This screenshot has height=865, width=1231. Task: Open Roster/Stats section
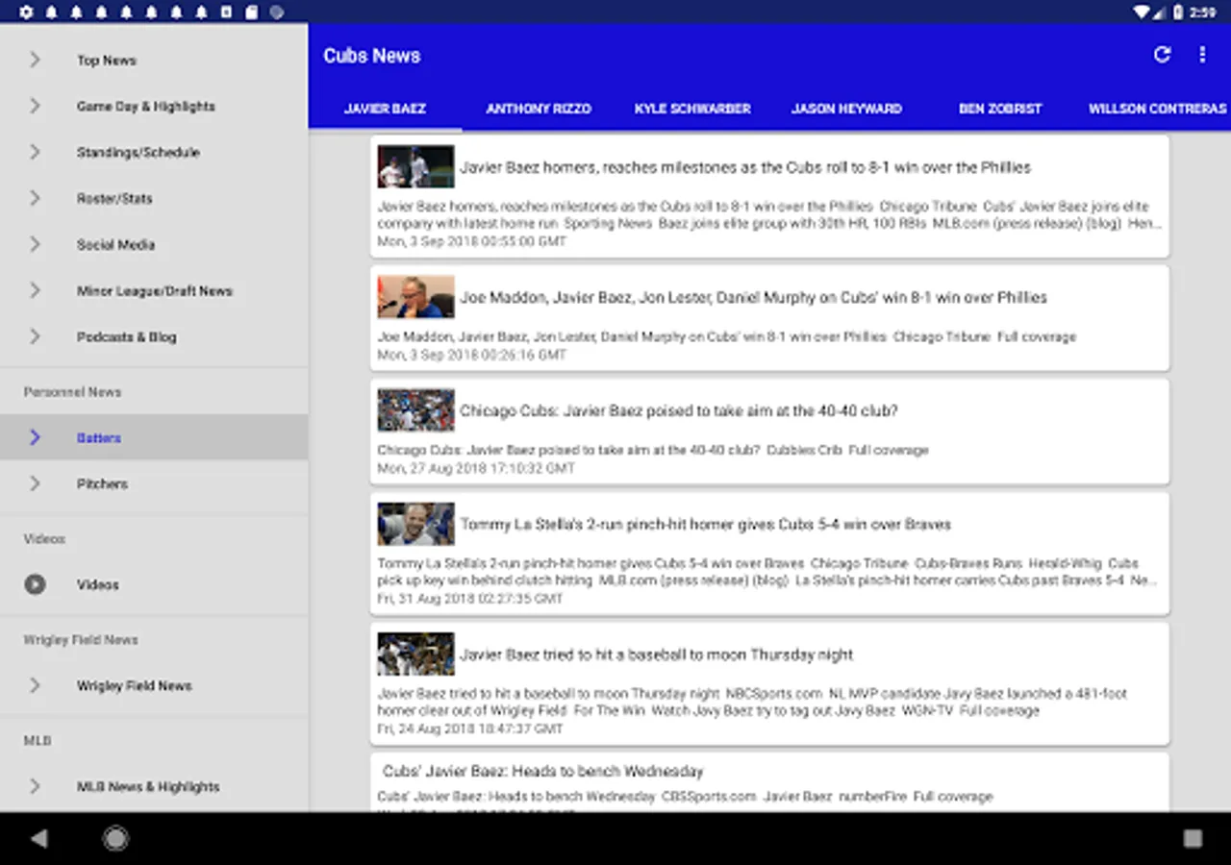coord(154,198)
